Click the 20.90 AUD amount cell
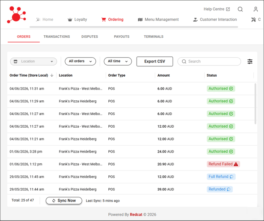264x221 pixels. click(166, 164)
